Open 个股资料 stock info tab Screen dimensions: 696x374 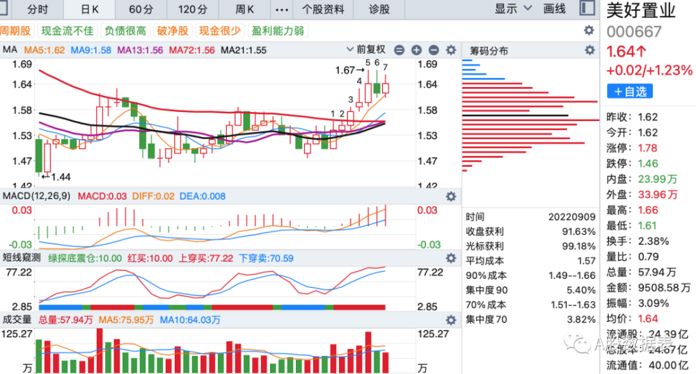[x=323, y=9]
